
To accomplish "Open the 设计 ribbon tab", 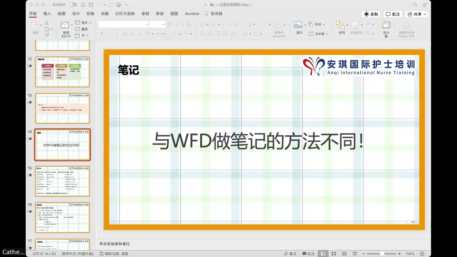I will (x=76, y=14).
